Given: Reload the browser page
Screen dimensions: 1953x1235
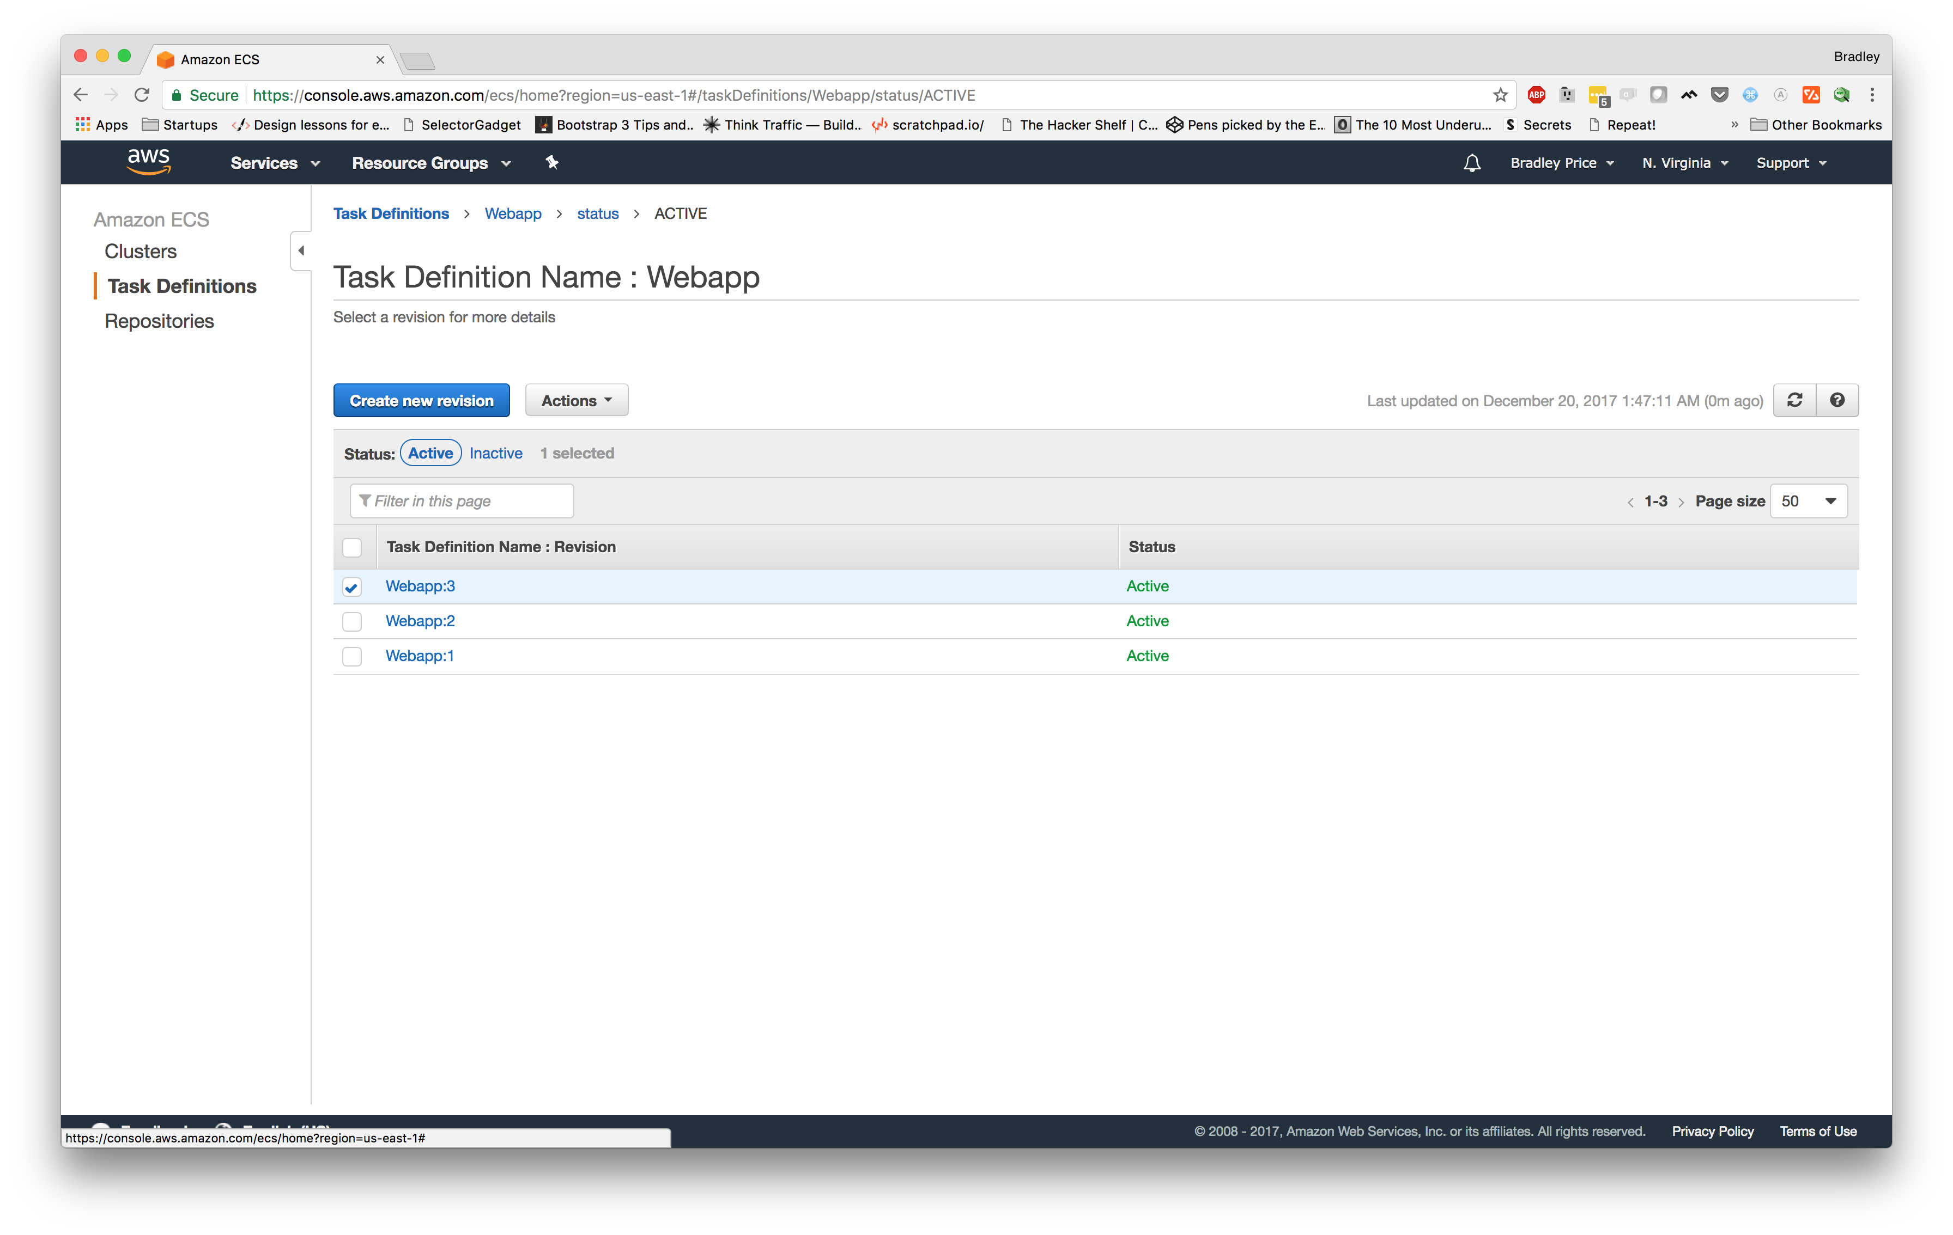Looking at the screenshot, I should tap(142, 95).
